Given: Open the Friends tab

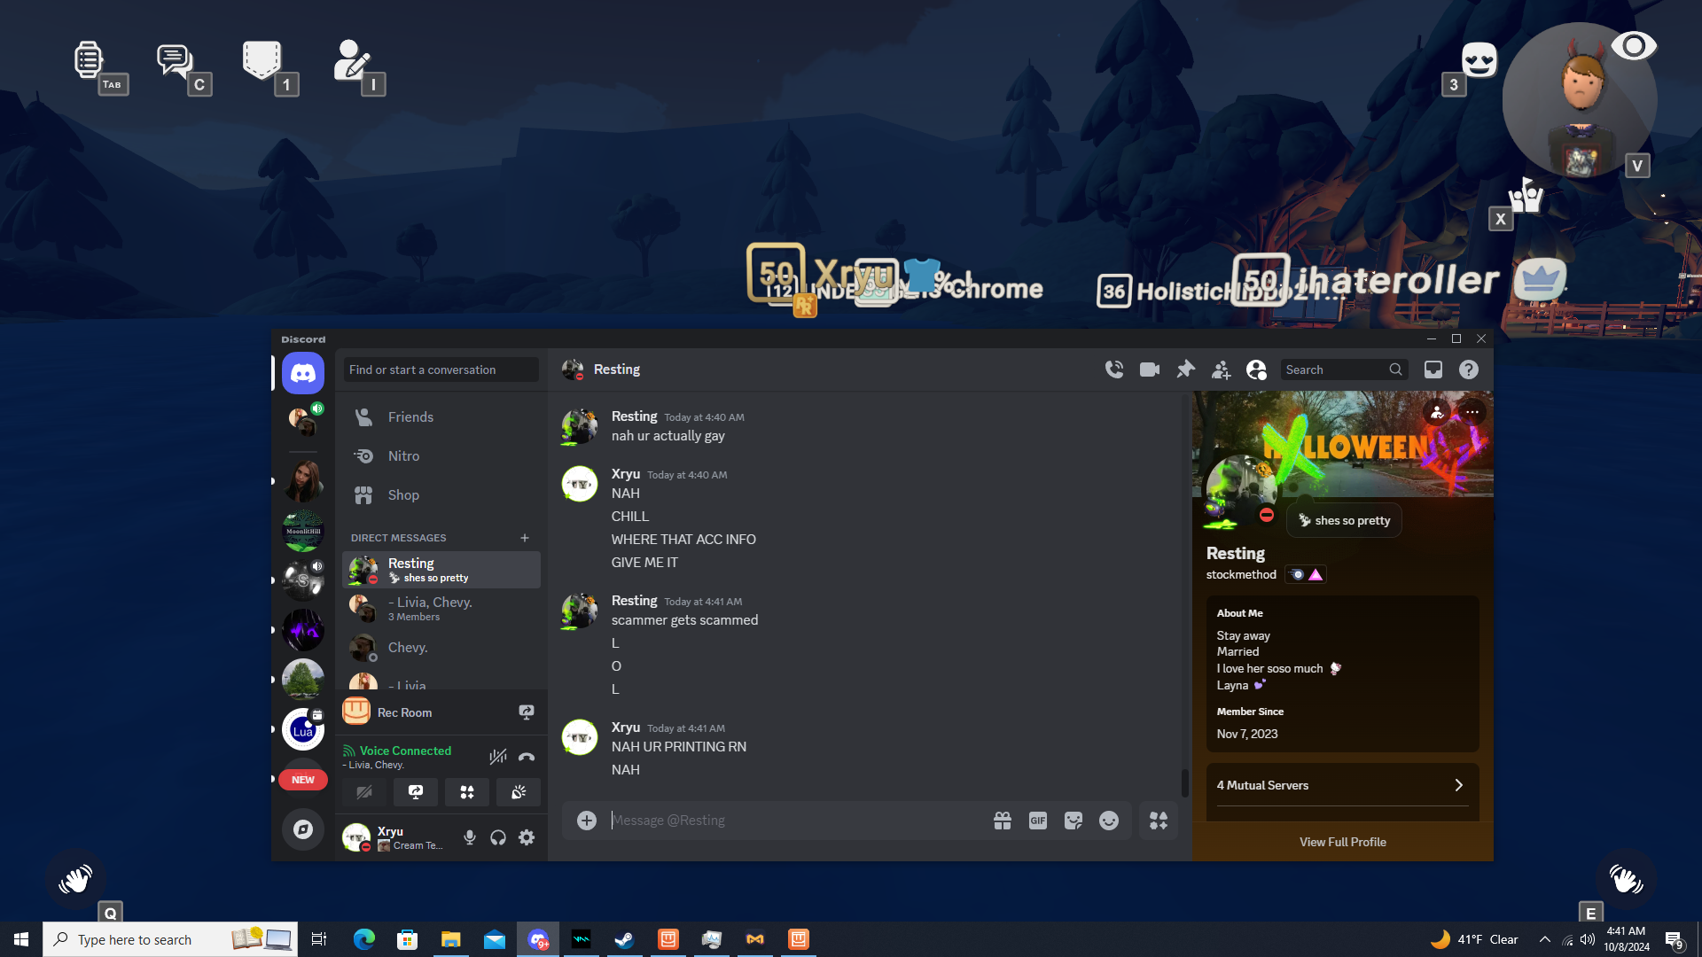Looking at the screenshot, I should tap(410, 417).
